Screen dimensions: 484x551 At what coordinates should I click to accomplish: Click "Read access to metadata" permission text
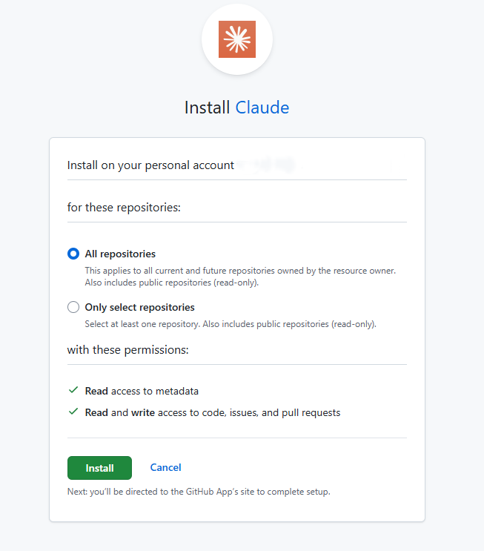(142, 391)
